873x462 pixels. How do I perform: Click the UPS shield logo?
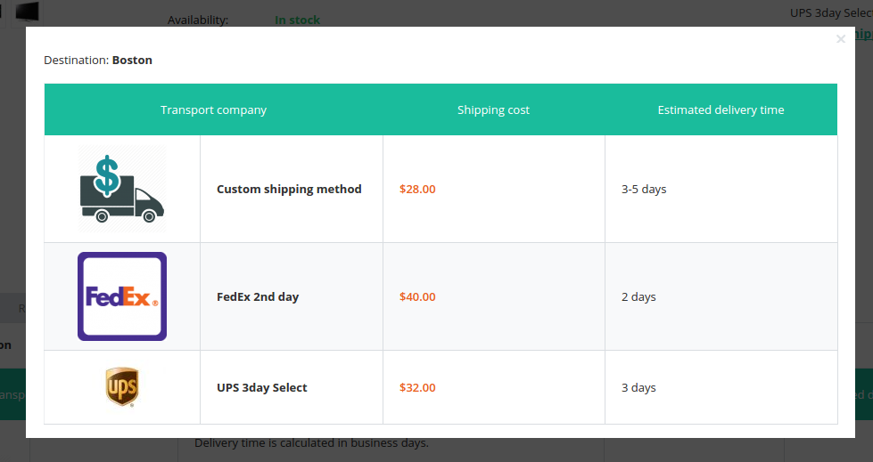[122, 387]
